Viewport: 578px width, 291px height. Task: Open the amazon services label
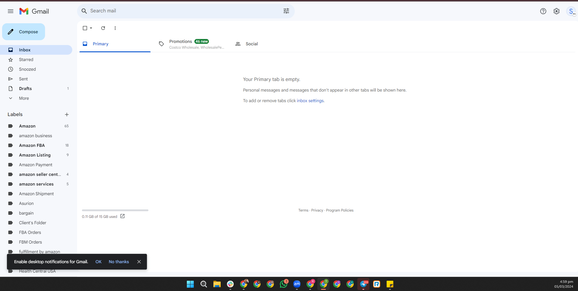point(36,184)
